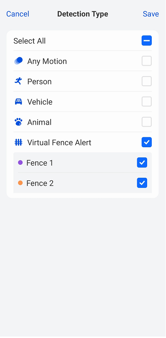166x338 pixels.
Task: Disable the Fence 2 checkbox
Action: 142,183
